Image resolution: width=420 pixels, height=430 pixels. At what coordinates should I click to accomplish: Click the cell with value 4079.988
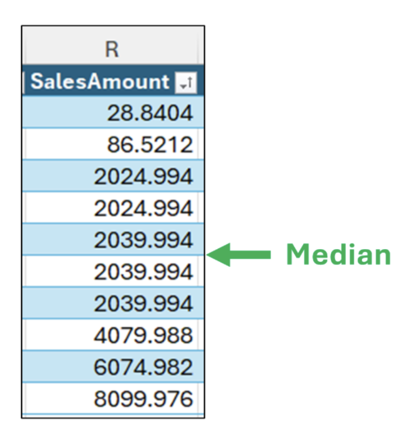pos(143,336)
